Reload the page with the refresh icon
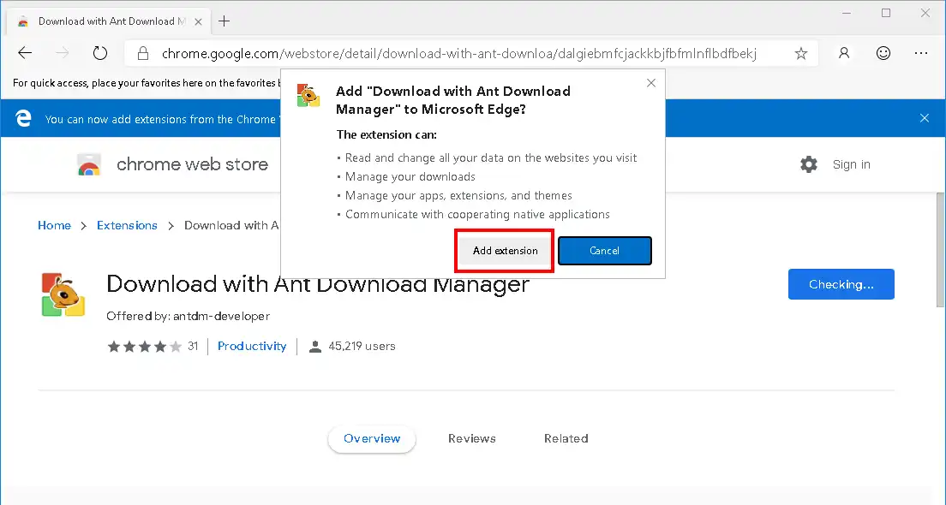 click(100, 53)
